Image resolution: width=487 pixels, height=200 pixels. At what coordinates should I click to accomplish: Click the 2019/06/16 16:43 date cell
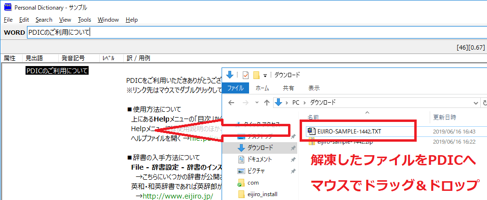tap(454, 132)
